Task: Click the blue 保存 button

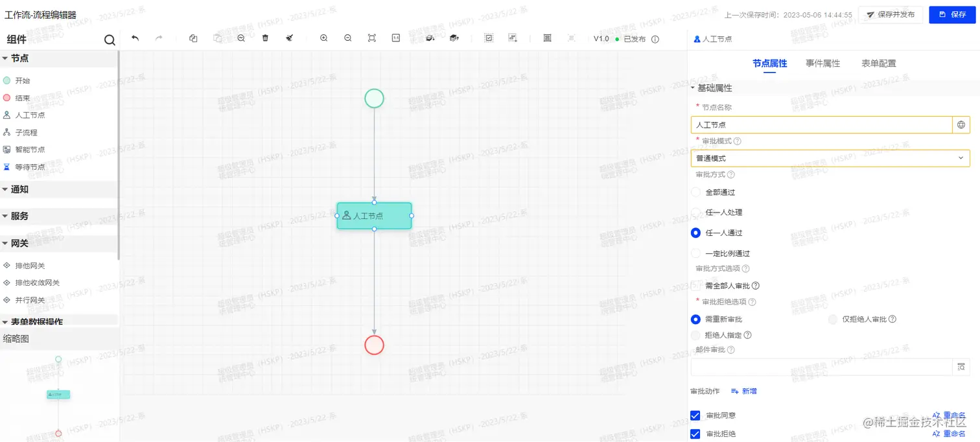Action: pyautogui.click(x=952, y=14)
